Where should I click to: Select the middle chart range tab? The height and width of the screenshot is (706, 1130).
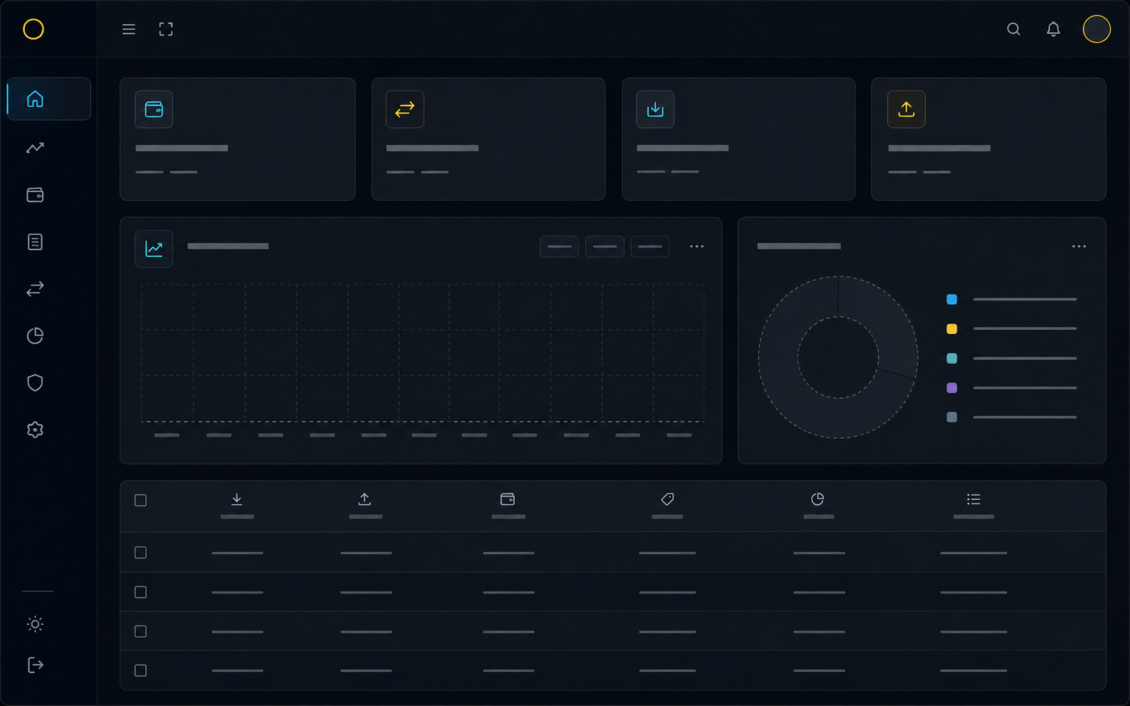[605, 246]
